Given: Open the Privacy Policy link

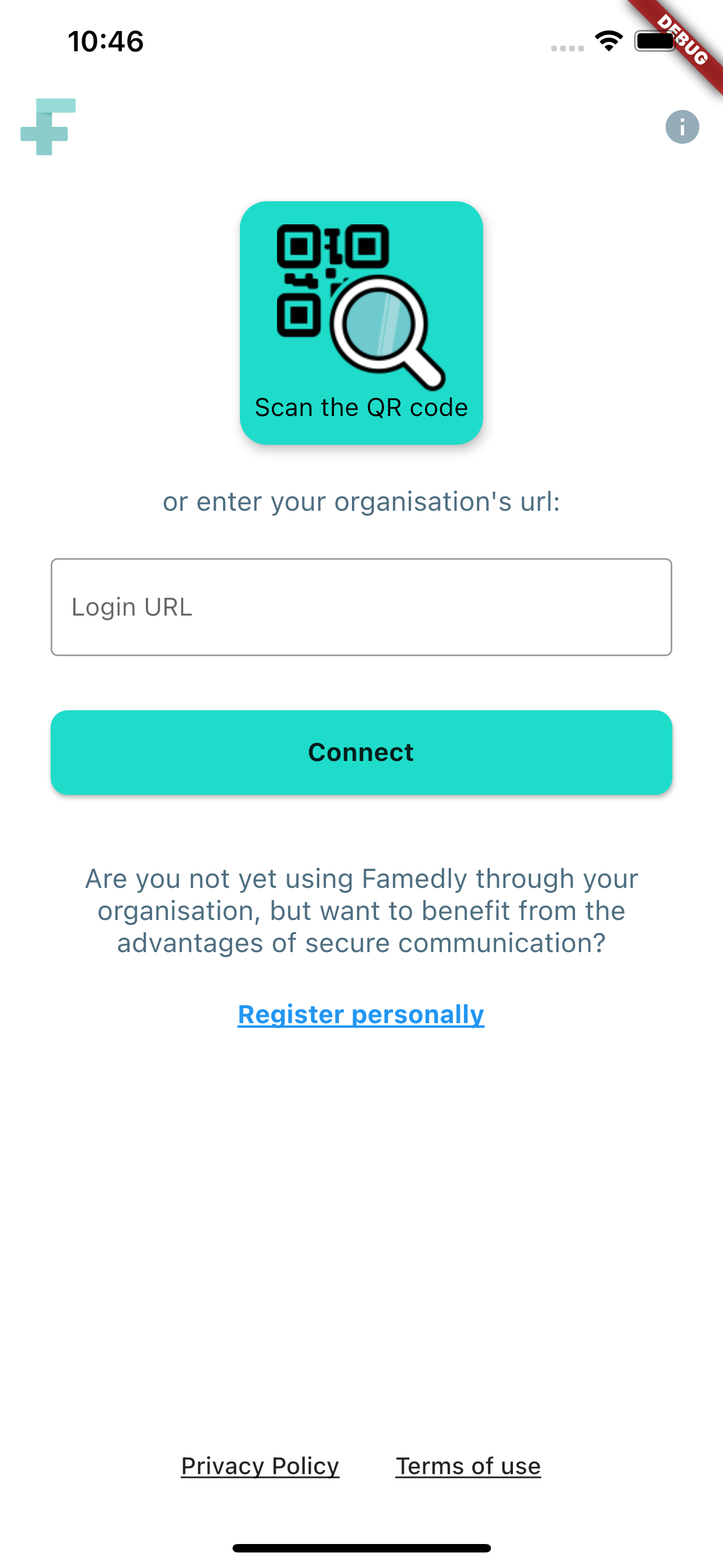Looking at the screenshot, I should 260,1466.
